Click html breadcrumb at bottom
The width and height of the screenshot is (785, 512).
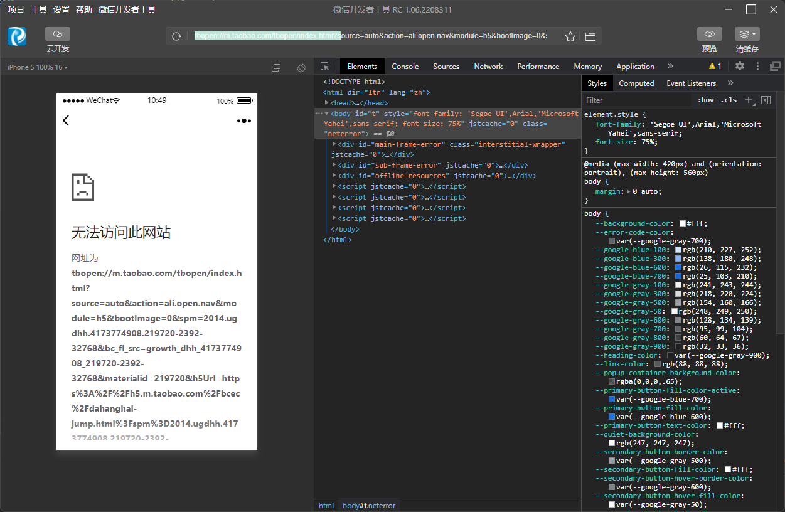click(x=326, y=505)
